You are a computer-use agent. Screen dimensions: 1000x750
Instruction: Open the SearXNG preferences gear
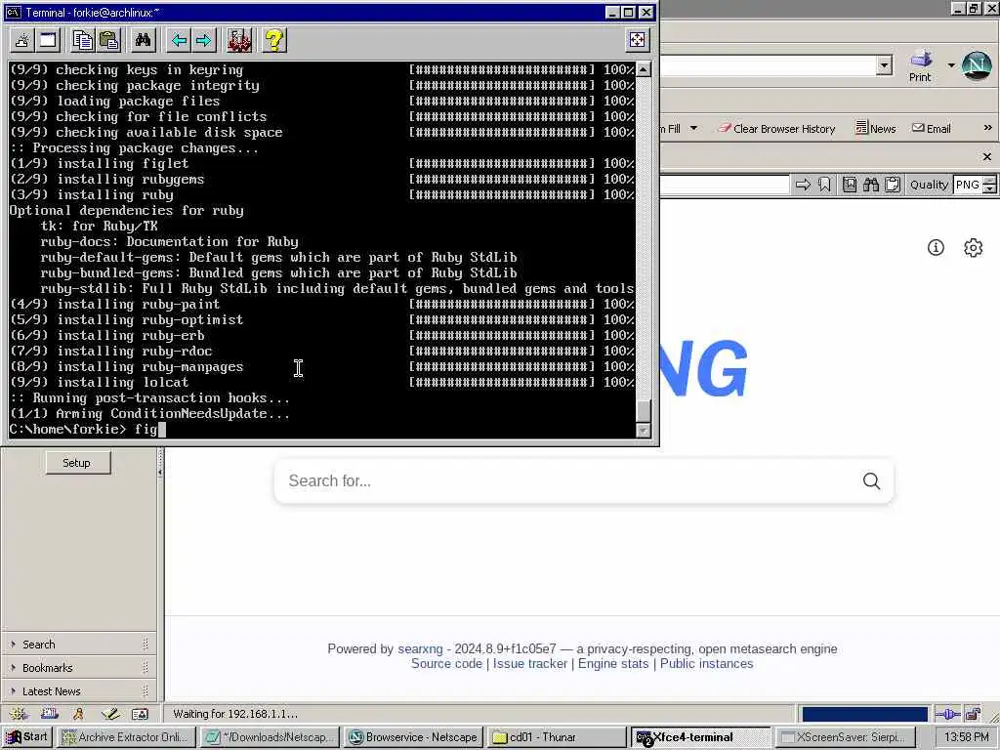coord(974,247)
